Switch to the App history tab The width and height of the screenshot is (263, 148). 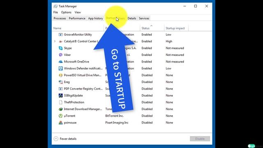click(95, 18)
